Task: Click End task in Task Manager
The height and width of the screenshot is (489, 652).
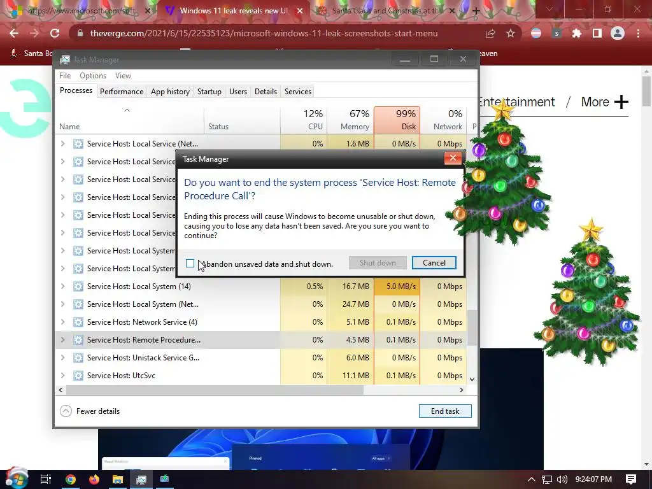Action: pos(445,411)
